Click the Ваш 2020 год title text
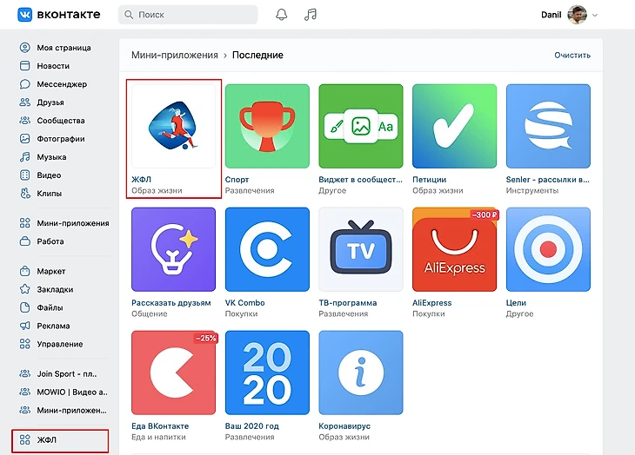The image size is (635, 455). [252, 425]
